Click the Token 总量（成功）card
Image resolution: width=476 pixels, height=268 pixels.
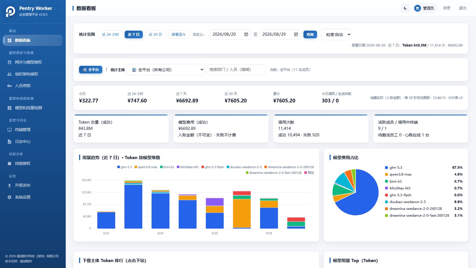[121, 129]
